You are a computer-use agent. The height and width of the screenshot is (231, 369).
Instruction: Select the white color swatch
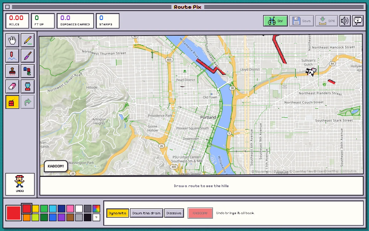point(79,209)
